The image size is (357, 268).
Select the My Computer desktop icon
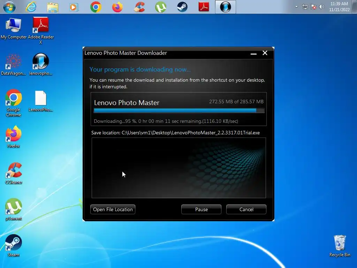click(x=14, y=29)
